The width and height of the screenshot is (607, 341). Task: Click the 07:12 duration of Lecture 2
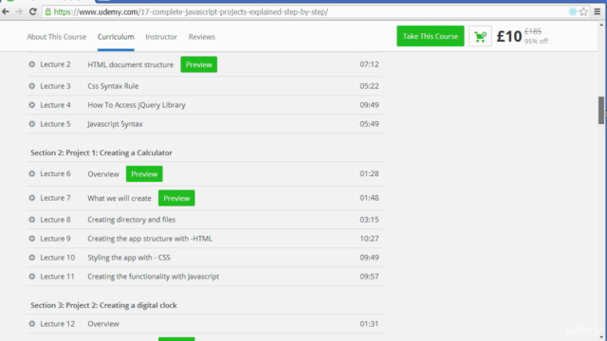tap(369, 64)
